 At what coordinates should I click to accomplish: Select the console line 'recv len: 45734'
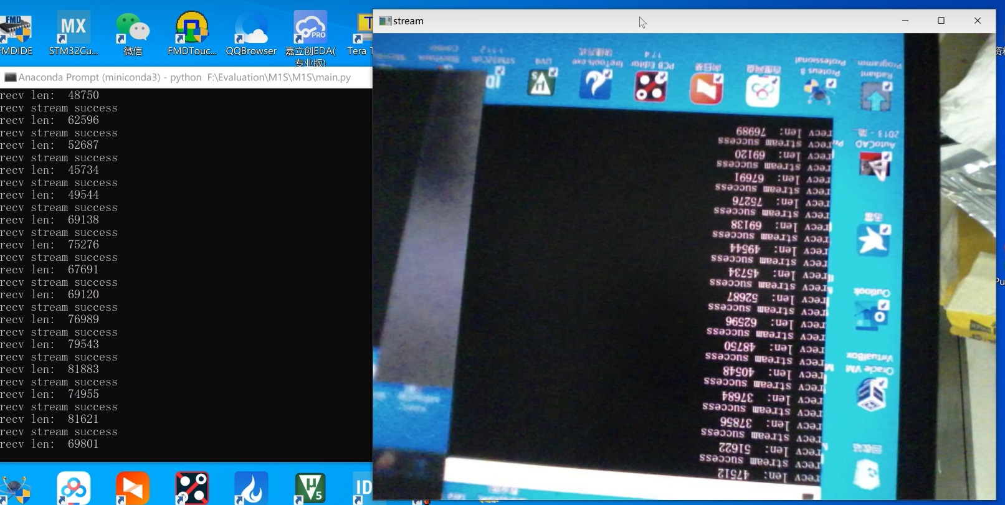tap(50, 170)
